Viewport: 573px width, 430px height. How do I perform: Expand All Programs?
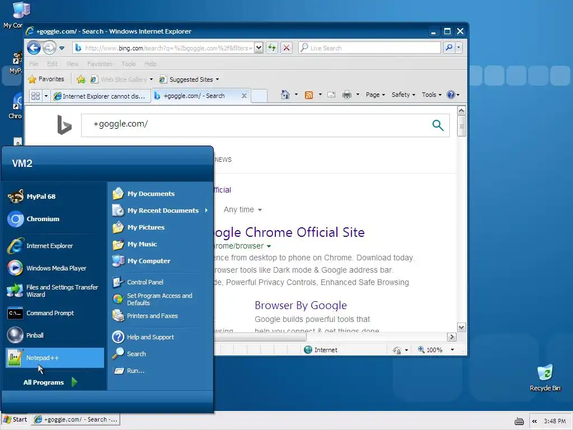pos(50,382)
